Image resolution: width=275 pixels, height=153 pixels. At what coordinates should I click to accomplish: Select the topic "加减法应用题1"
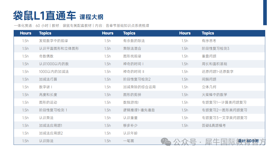pos(51,126)
